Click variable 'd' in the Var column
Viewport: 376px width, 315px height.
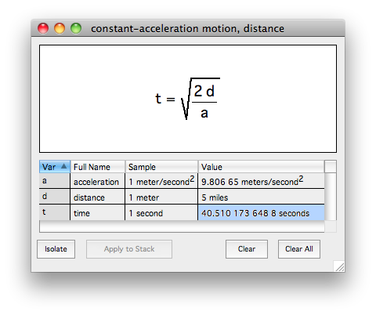pos(55,197)
